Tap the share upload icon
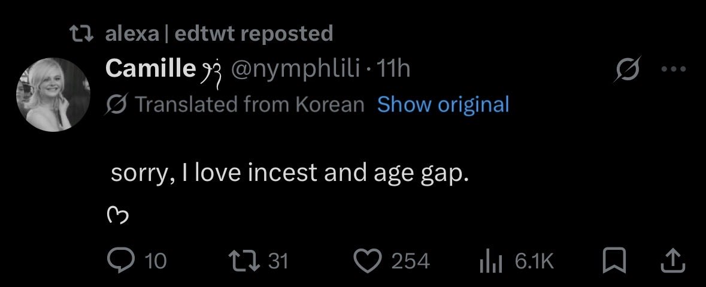 coord(672,261)
